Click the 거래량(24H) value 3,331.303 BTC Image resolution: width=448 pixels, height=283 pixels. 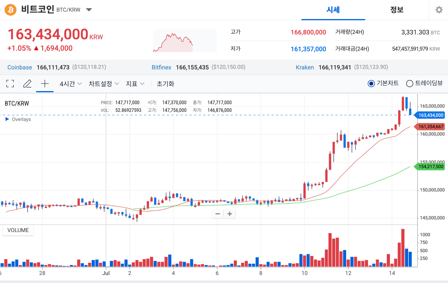[x=420, y=32]
